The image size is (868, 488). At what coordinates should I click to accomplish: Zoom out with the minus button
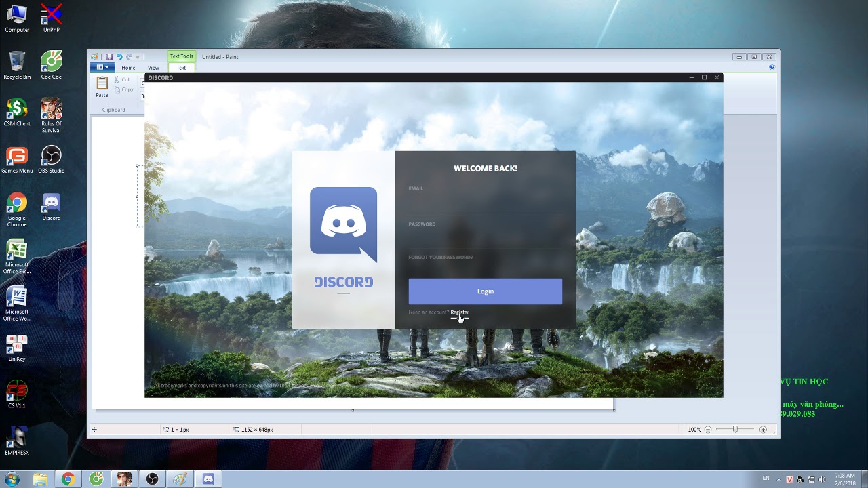click(708, 430)
